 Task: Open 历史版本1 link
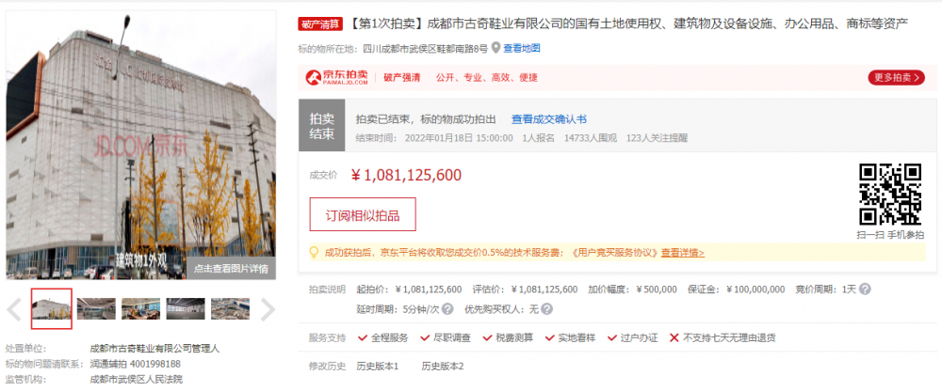coord(378,366)
